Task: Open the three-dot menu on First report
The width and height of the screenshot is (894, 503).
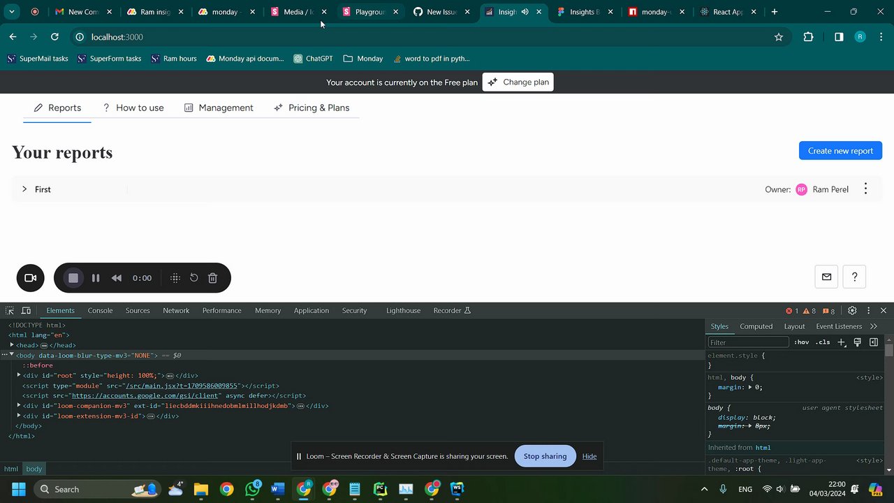Action: pyautogui.click(x=865, y=189)
